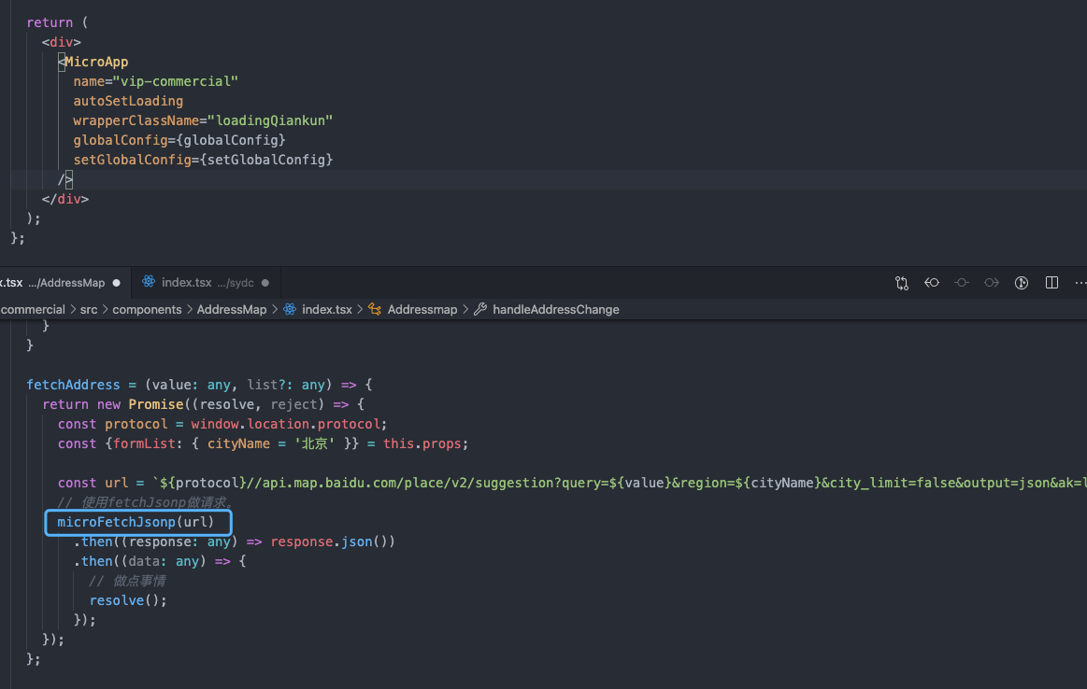1087x689 pixels.
Task: Open the More Actions ellipsis menu
Action: (1080, 283)
